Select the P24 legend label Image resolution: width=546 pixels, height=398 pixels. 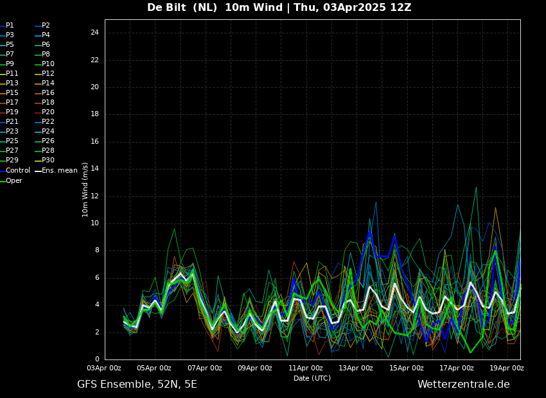coord(48,132)
